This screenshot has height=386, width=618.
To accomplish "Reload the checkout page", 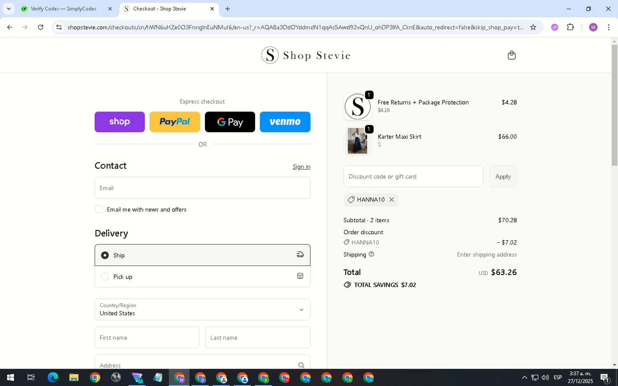I will pos(40,27).
